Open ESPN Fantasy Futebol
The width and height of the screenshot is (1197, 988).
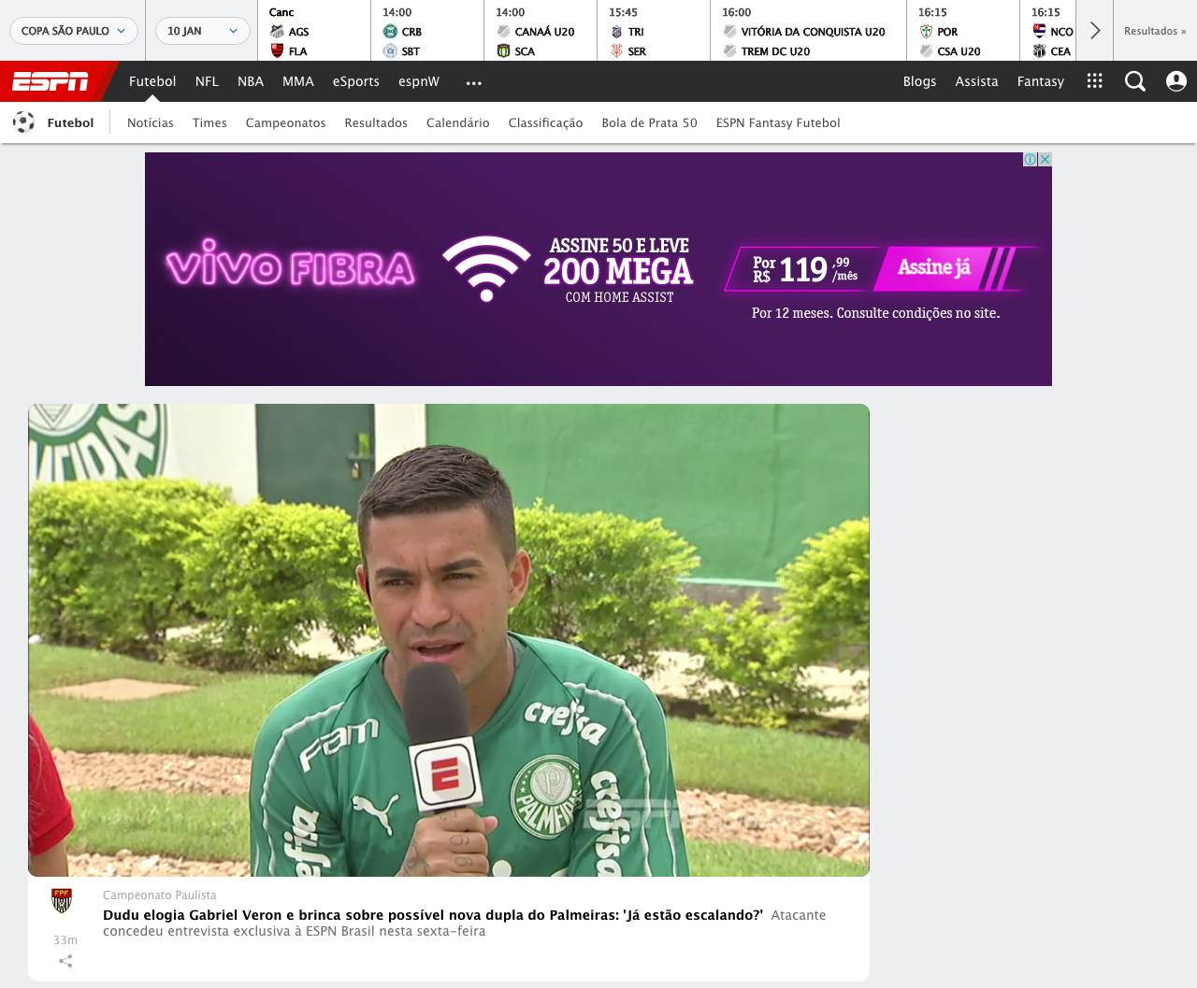click(x=778, y=122)
